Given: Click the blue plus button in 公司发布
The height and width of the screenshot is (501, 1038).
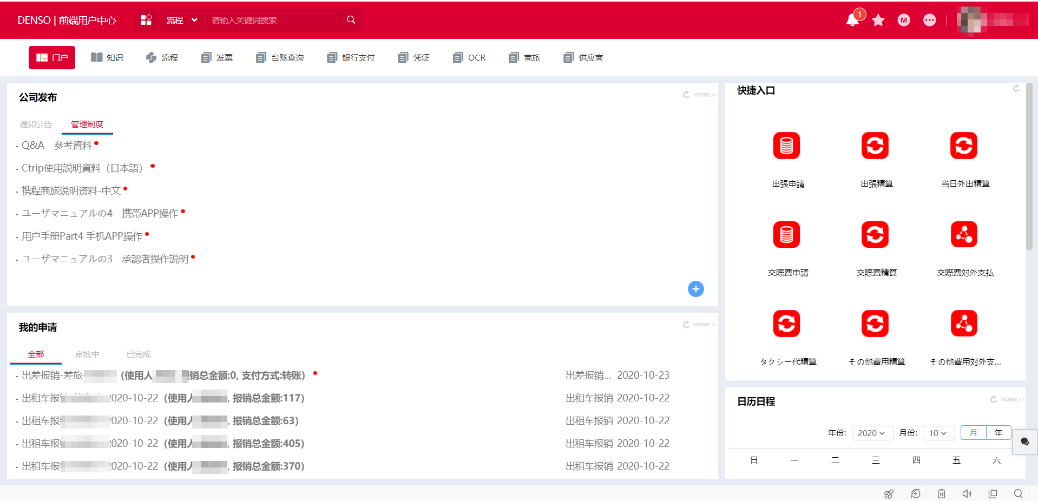Looking at the screenshot, I should tap(696, 289).
